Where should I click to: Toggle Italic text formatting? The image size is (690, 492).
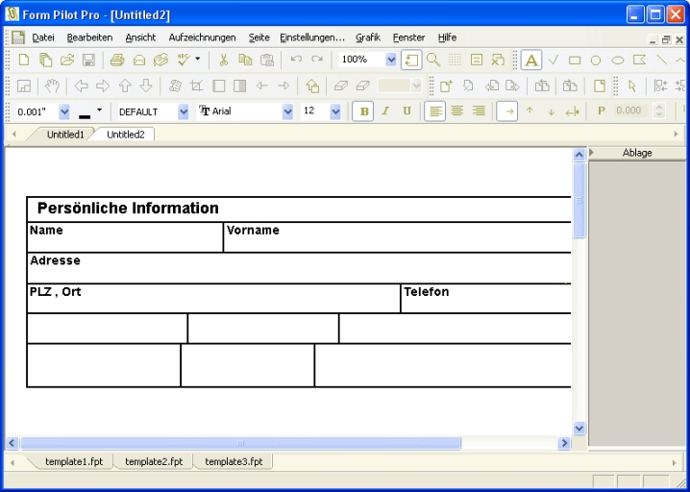386,111
